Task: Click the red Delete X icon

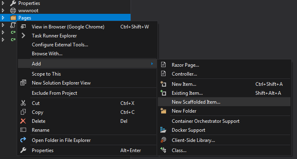Action: tap(23, 121)
